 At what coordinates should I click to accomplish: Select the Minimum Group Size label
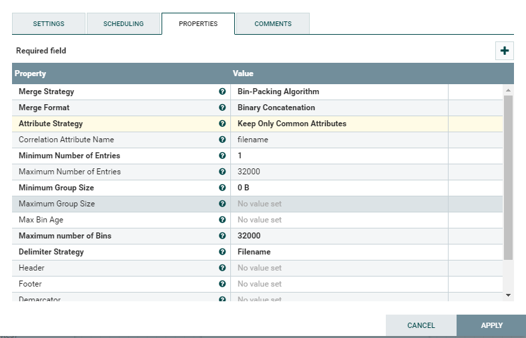pos(56,188)
